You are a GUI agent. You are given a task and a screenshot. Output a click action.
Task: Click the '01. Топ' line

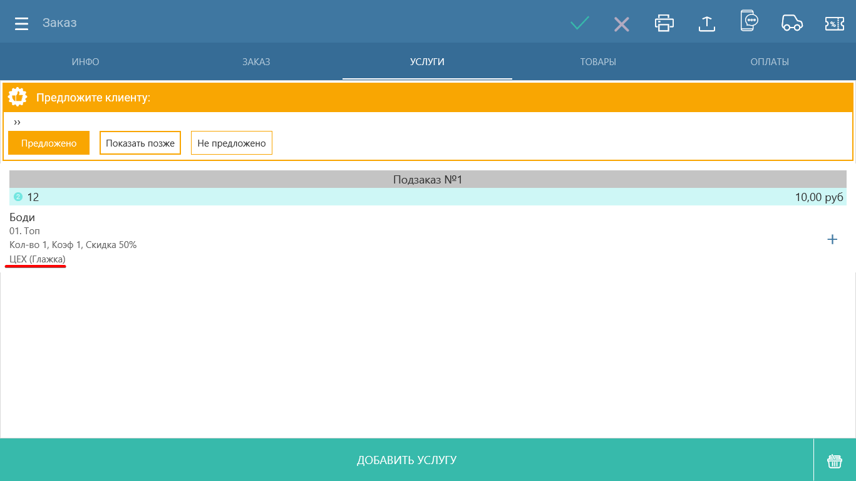coord(24,231)
